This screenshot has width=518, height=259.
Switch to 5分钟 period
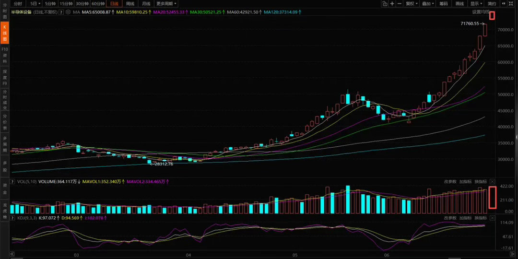point(50,4)
